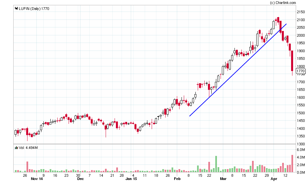Select the 1950 price axis label
Viewport: 308px width, 182px height.
[x=301, y=43]
